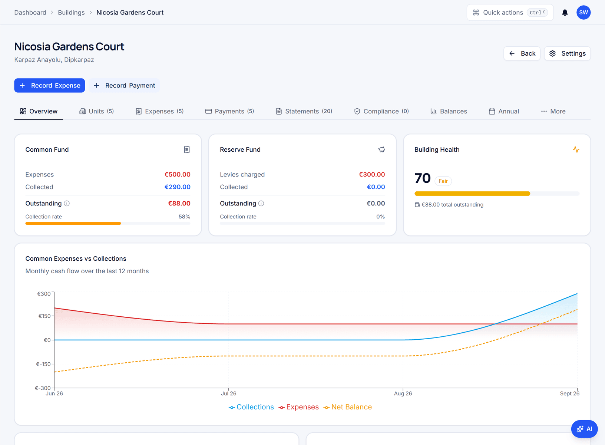
Task: Click the Building Health pulse icon
Action: (x=576, y=149)
